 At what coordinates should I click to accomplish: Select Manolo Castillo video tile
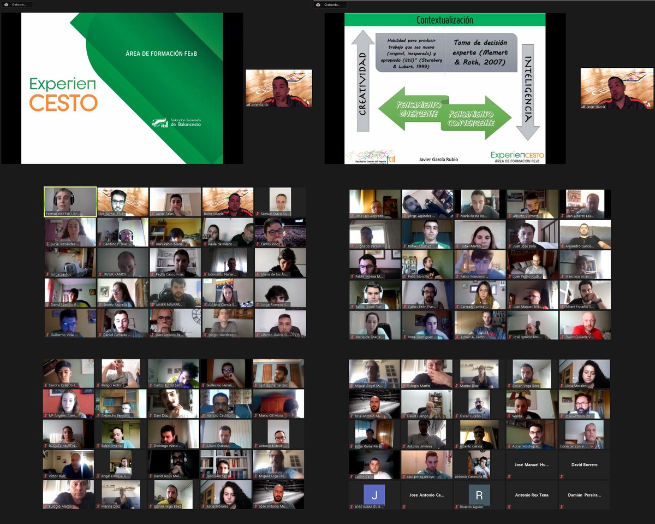(226, 404)
